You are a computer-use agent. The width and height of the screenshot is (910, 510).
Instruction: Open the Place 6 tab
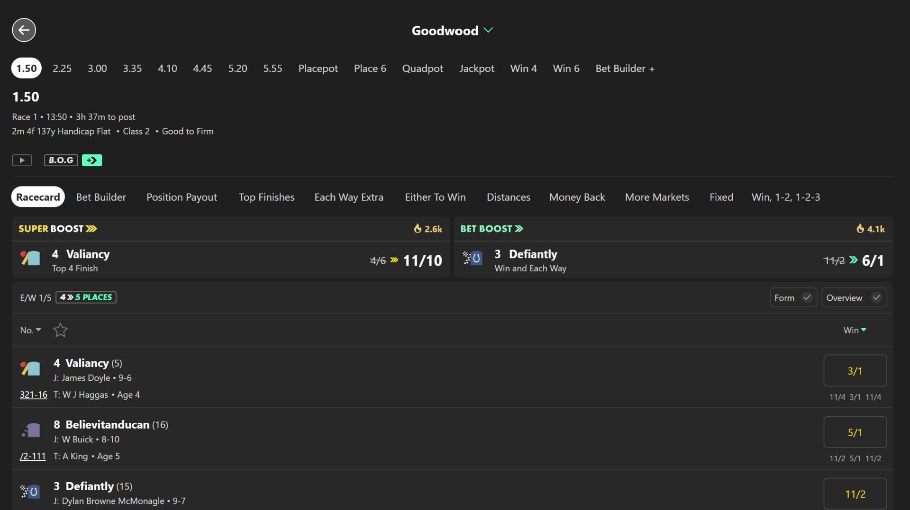point(370,69)
